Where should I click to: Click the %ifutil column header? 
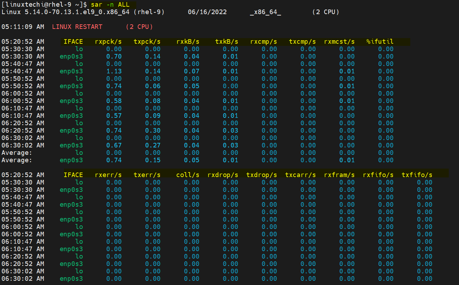tap(381, 41)
